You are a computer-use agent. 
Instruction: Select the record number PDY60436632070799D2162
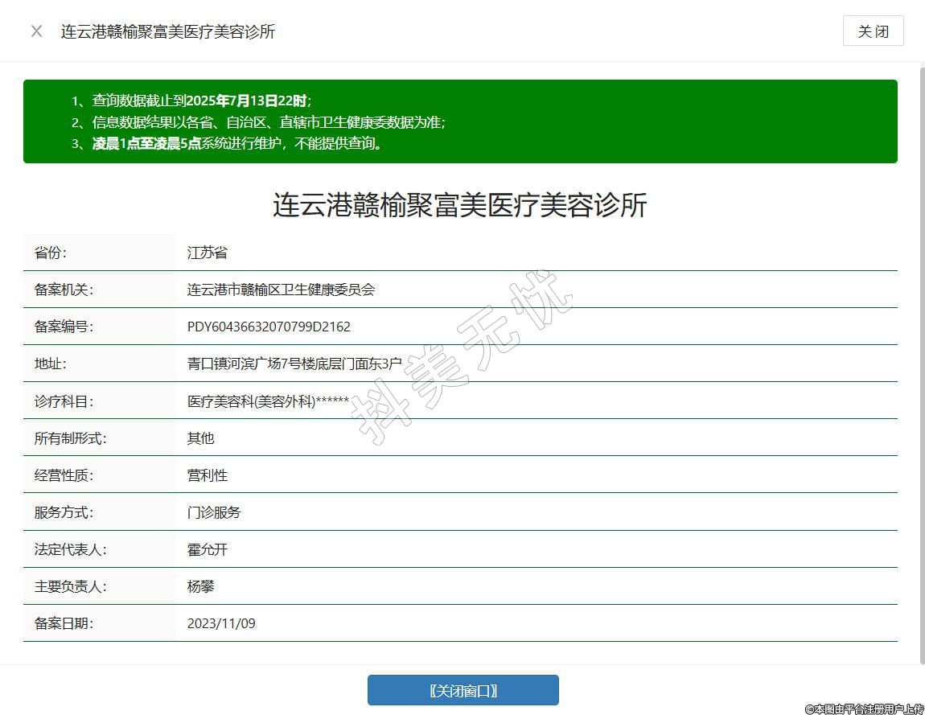tap(269, 327)
